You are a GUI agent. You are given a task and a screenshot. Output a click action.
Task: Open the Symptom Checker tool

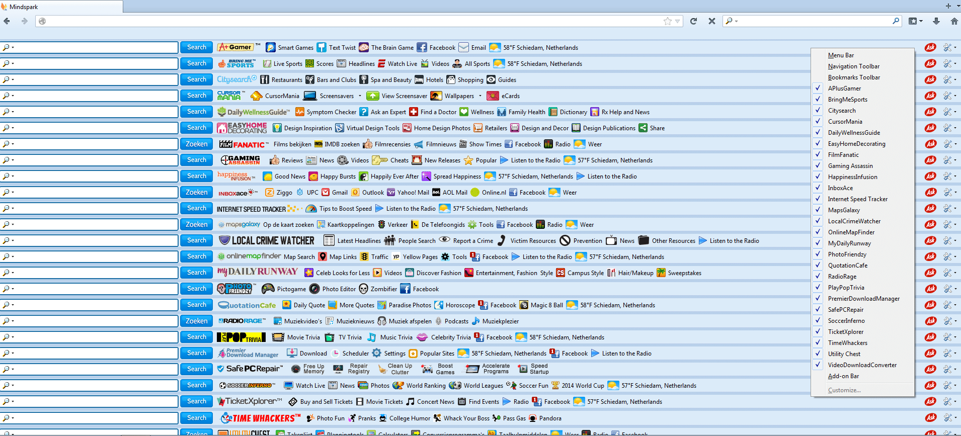pyautogui.click(x=326, y=112)
